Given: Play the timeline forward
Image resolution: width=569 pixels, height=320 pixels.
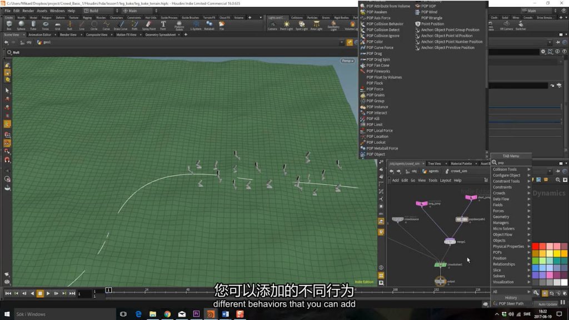Looking at the screenshot, I should (x=48, y=293).
